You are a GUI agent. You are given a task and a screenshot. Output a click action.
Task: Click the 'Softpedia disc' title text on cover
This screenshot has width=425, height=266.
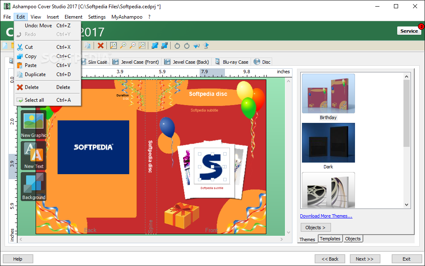tap(208, 94)
